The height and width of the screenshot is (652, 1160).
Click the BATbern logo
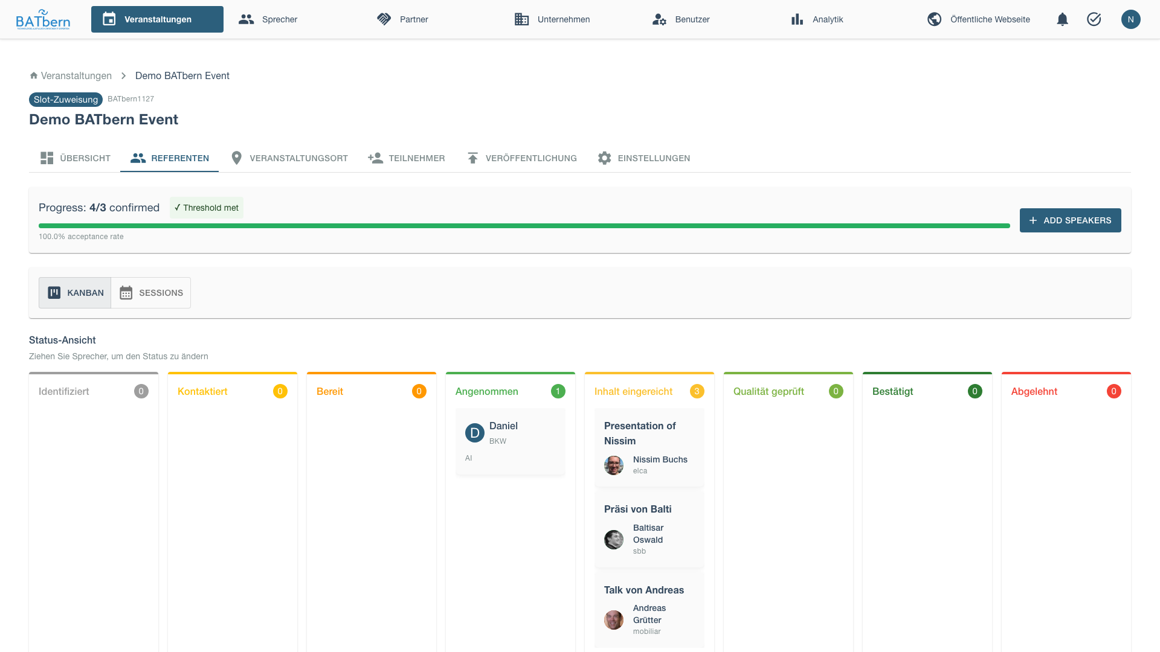pyautogui.click(x=43, y=19)
